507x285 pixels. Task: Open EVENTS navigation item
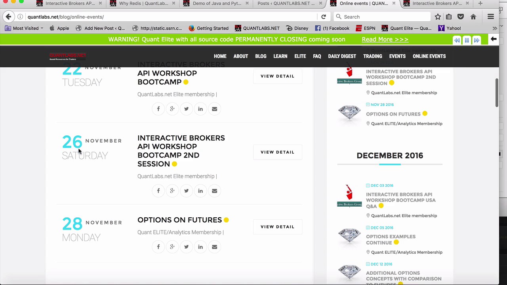point(397,56)
